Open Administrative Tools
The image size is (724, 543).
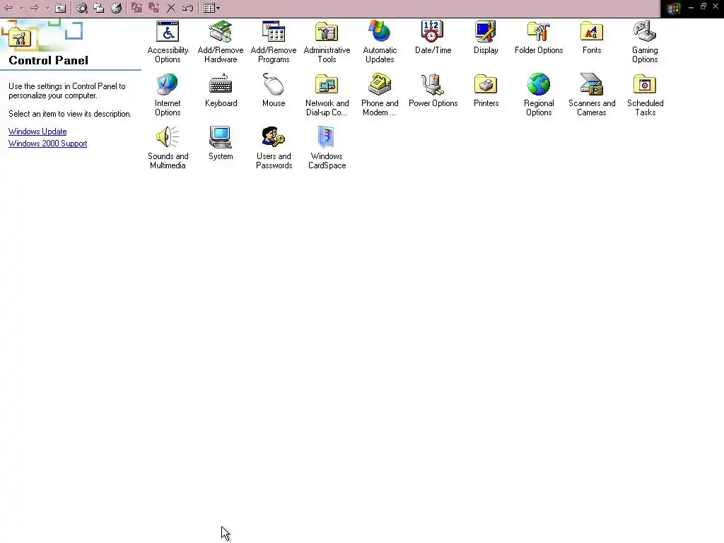click(x=327, y=42)
